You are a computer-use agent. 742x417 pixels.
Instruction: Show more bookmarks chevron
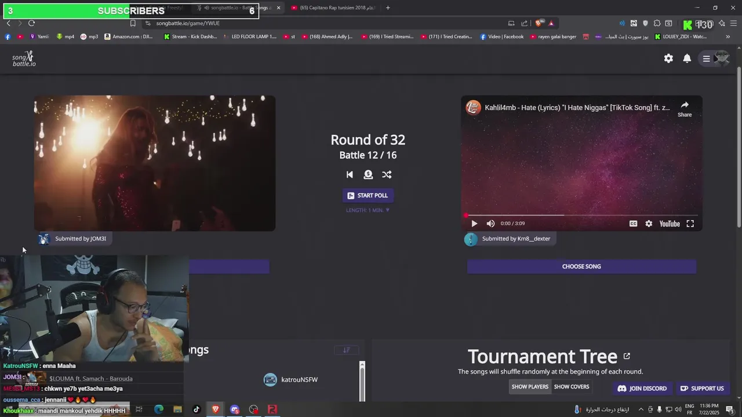(x=728, y=36)
